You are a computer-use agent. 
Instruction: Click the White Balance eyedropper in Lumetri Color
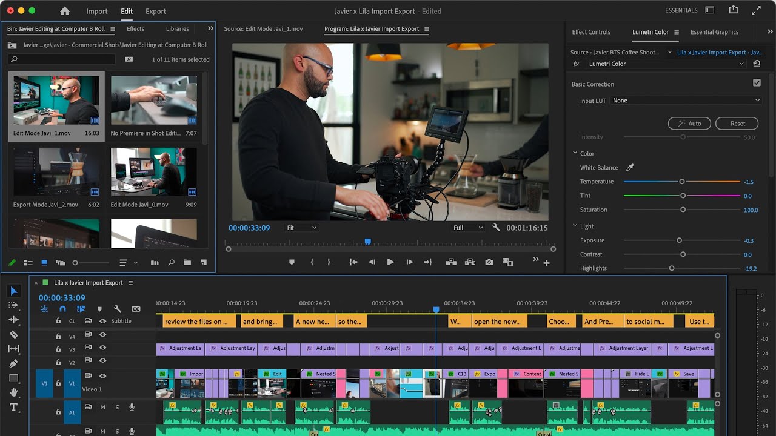click(x=630, y=167)
